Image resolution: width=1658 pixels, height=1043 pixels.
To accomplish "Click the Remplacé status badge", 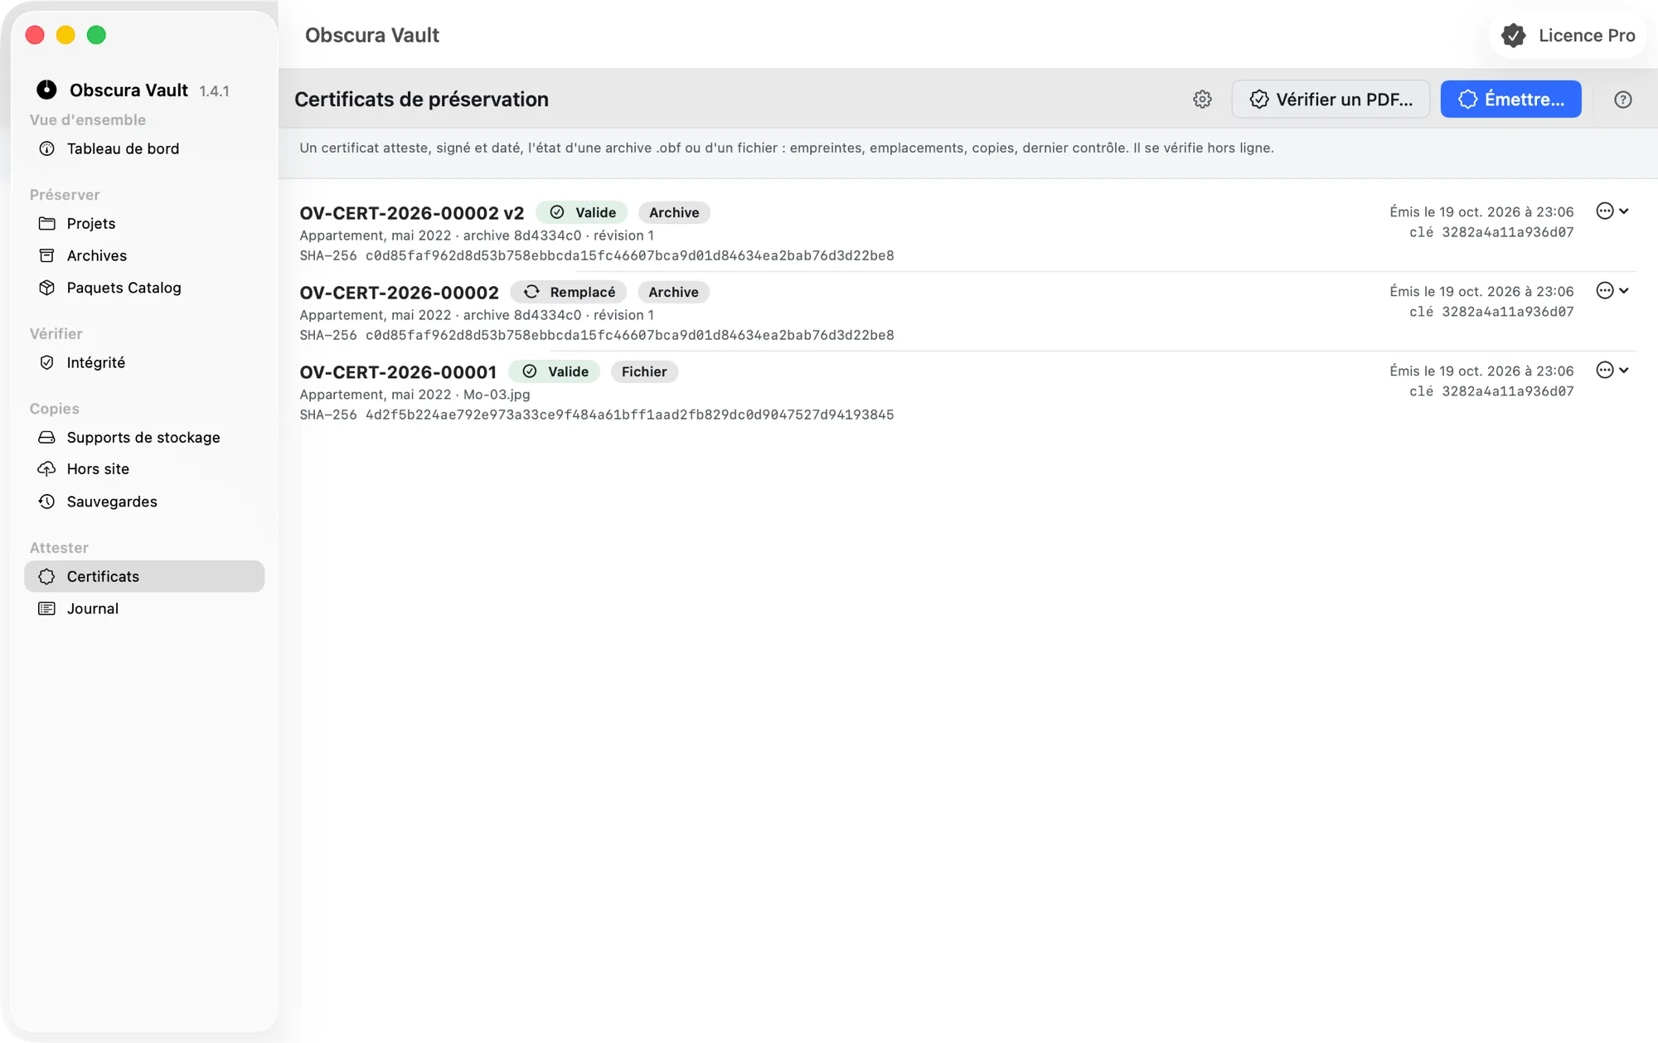I will point(569,292).
